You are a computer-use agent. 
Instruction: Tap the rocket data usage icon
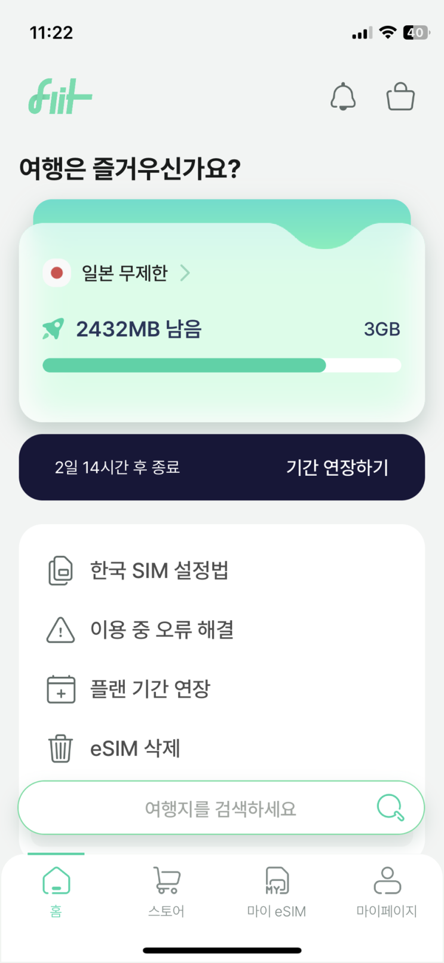[x=53, y=329]
